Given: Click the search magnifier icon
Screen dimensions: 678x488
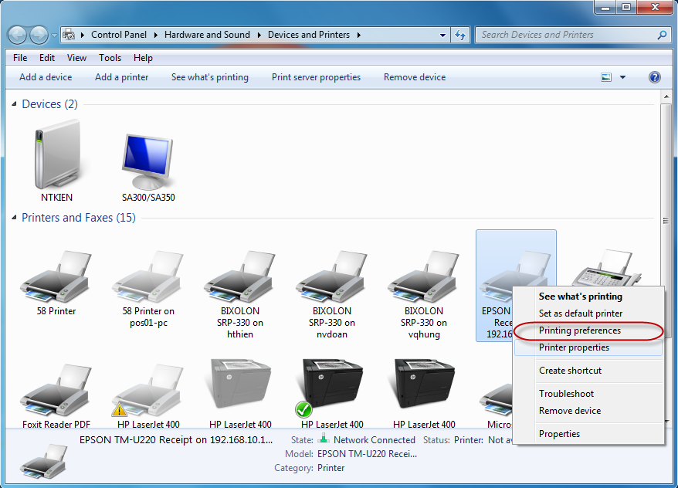Looking at the screenshot, I should [662, 35].
